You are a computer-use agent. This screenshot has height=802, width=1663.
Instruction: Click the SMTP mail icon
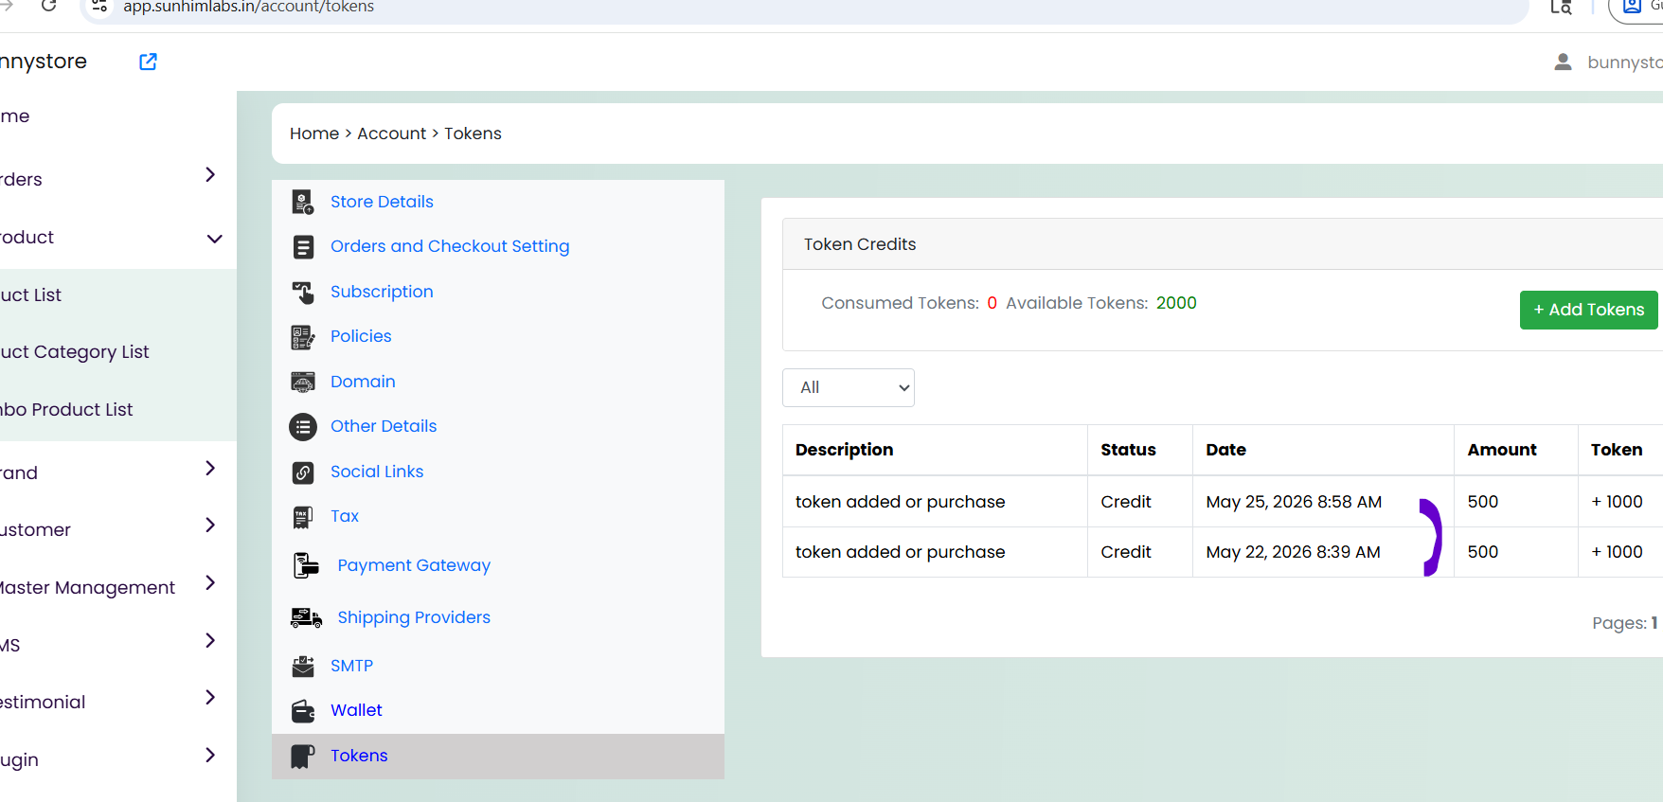[x=303, y=667]
